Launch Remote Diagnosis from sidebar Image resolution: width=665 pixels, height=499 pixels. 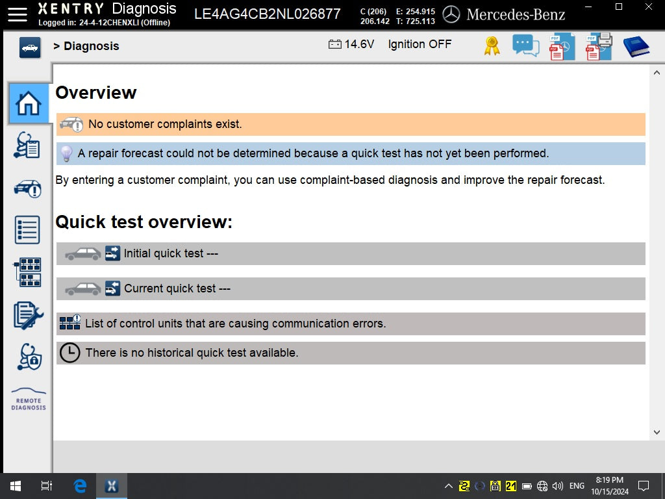click(29, 399)
